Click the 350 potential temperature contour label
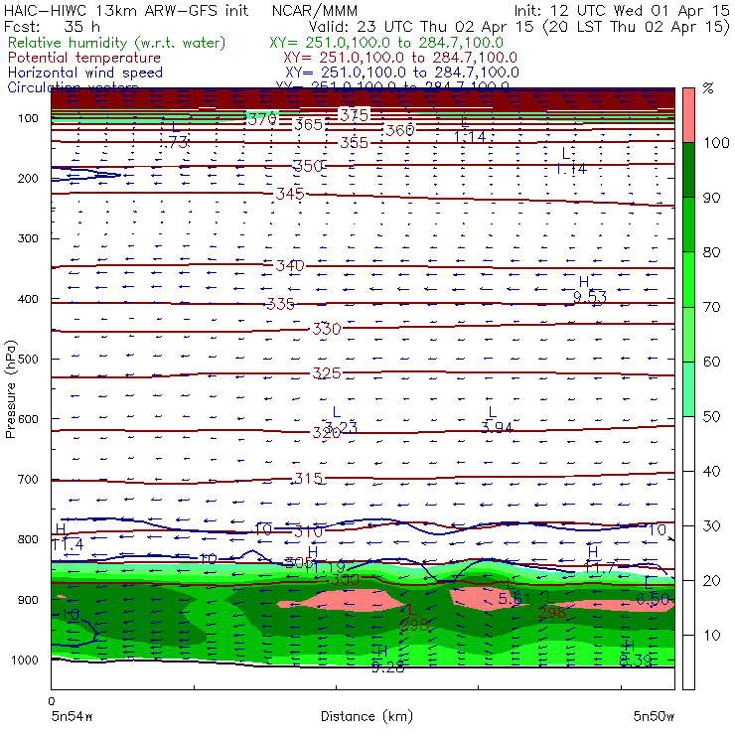Screen dimensions: 735x735 (308, 166)
